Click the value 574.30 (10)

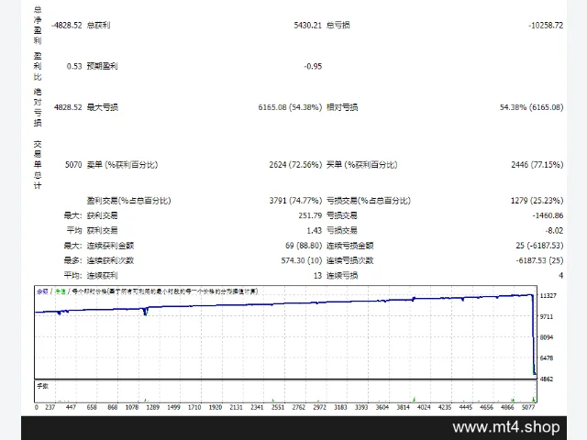(x=302, y=260)
